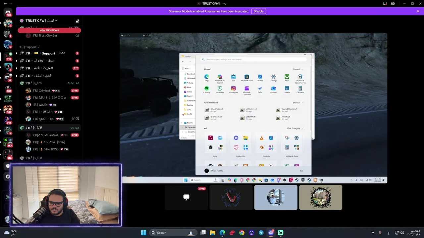Viewport: 424px width, 238px height.
Task: Open WhatsApp pinned app
Action: 220,90
